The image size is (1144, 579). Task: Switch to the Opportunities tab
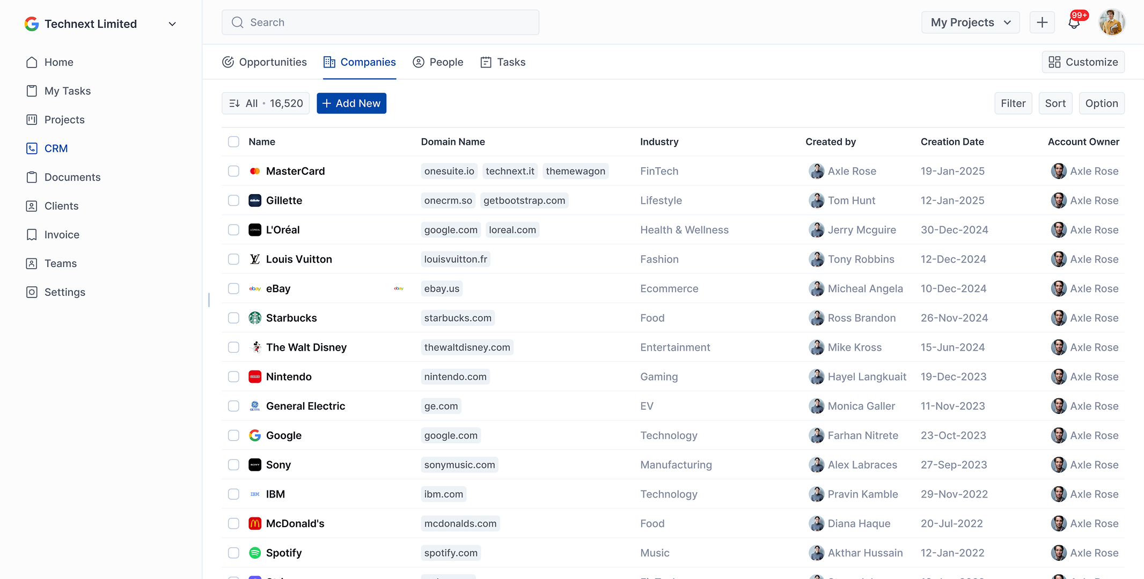pyautogui.click(x=265, y=62)
